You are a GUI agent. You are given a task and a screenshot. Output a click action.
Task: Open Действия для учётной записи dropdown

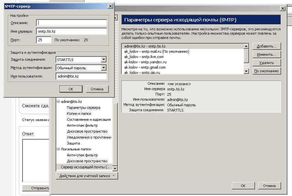point(87,176)
